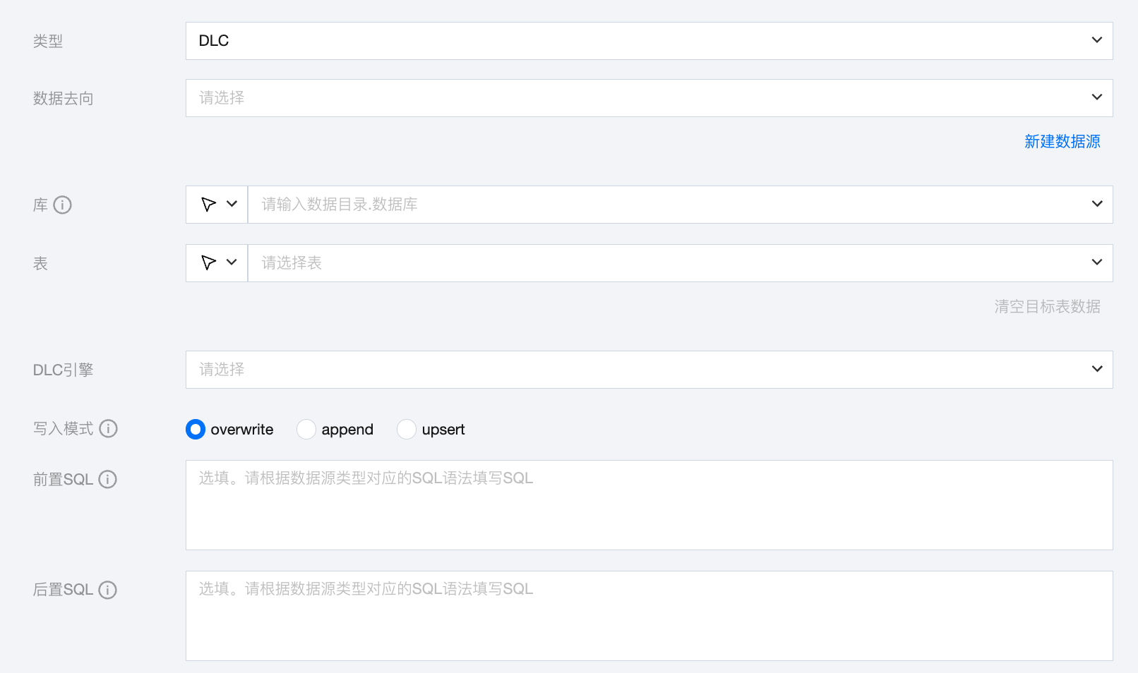
Task: Open the 请输入数据目录.数据库 dropdown
Action: pos(681,205)
